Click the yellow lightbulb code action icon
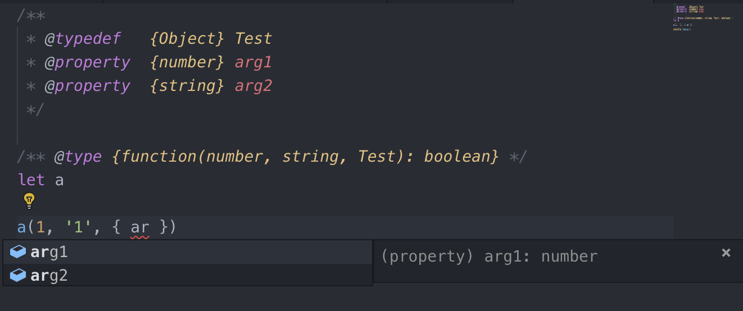 (29, 200)
